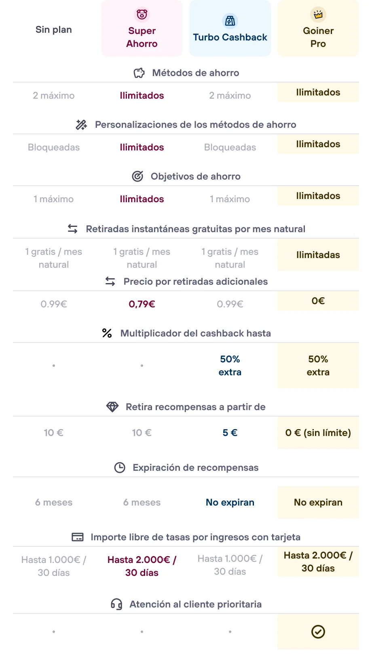Image resolution: width=372 pixels, height=656 pixels.
Task: Click the arrows icon beside Retiradas instantáneas
Action: coord(73,229)
